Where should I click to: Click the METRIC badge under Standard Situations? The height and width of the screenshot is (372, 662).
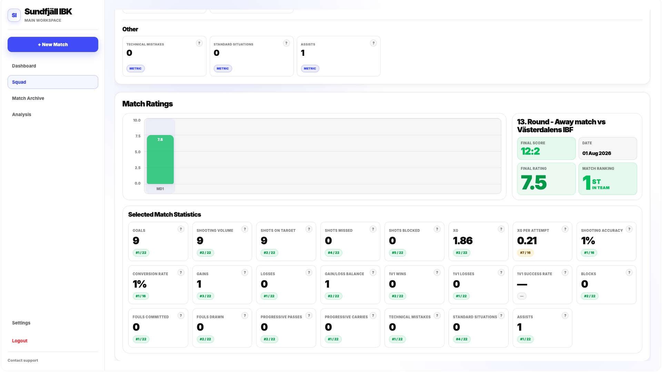tap(223, 69)
